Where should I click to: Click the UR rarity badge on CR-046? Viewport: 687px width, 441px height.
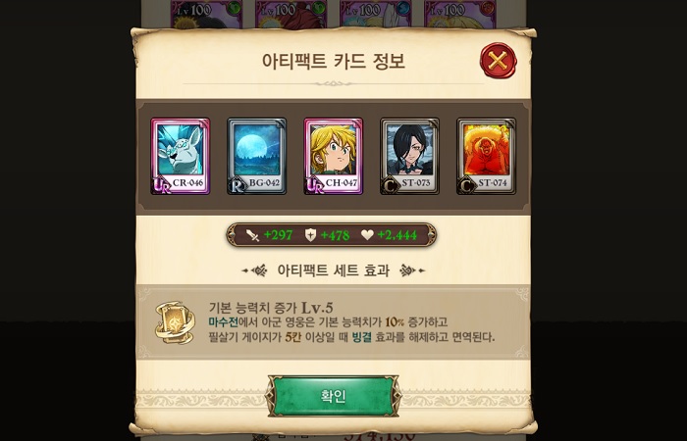161,185
